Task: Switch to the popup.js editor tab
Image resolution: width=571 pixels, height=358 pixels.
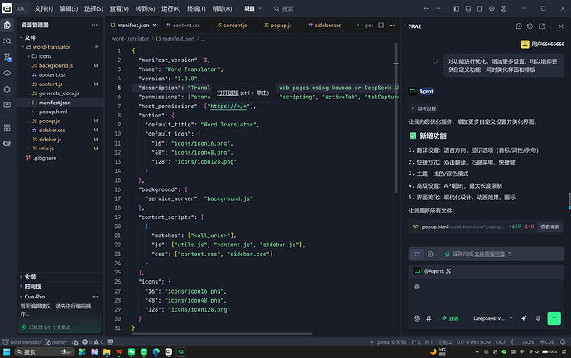Action: pos(277,25)
